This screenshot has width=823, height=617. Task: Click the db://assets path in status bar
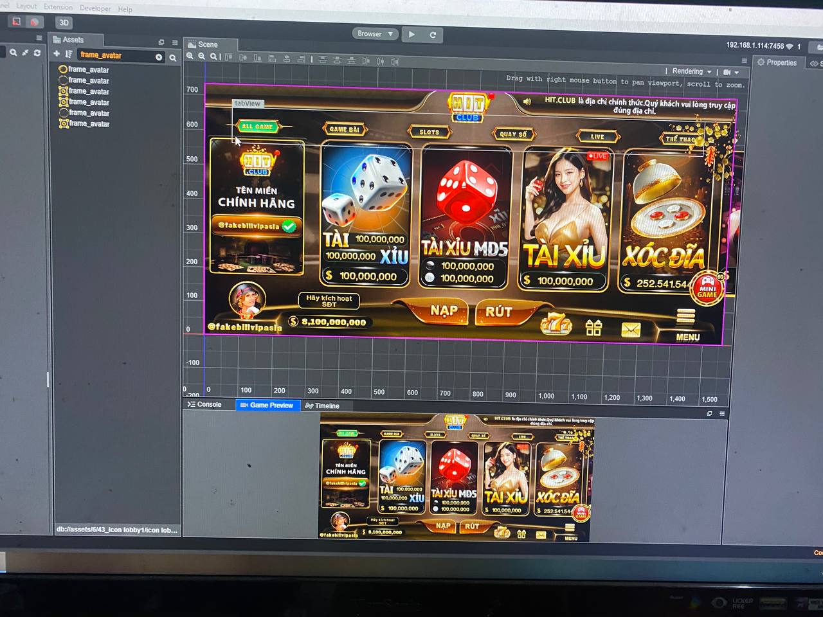coord(116,530)
